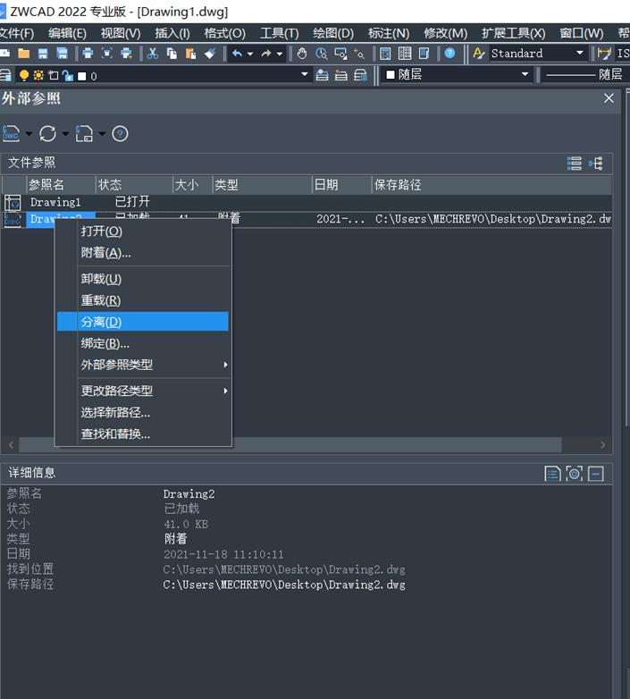Click the Zoom Previous icon
Image resolution: width=630 pixels, height=699 pixels.
pos(359,54)
